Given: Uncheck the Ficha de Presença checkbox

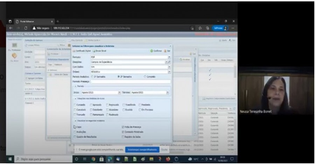Looking at the screenshot, I should point(122,127).
